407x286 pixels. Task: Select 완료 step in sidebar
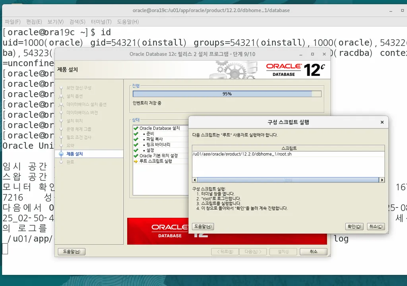(70, 162)
